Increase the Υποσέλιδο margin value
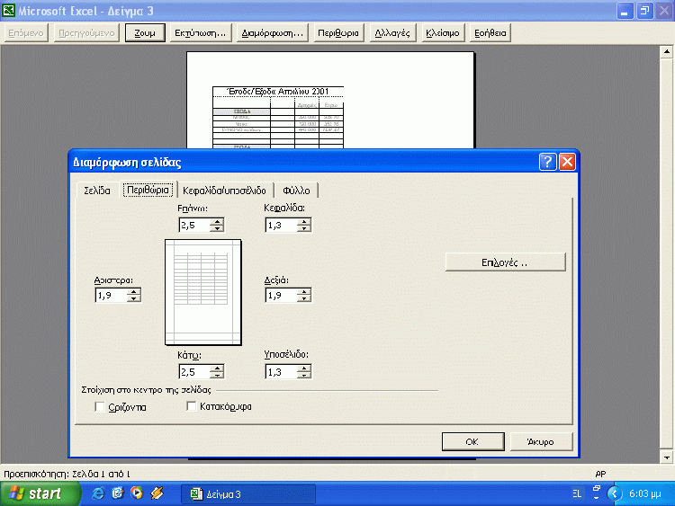The width and height of the screenshot is (675, 506). click(x=304, y=368)
